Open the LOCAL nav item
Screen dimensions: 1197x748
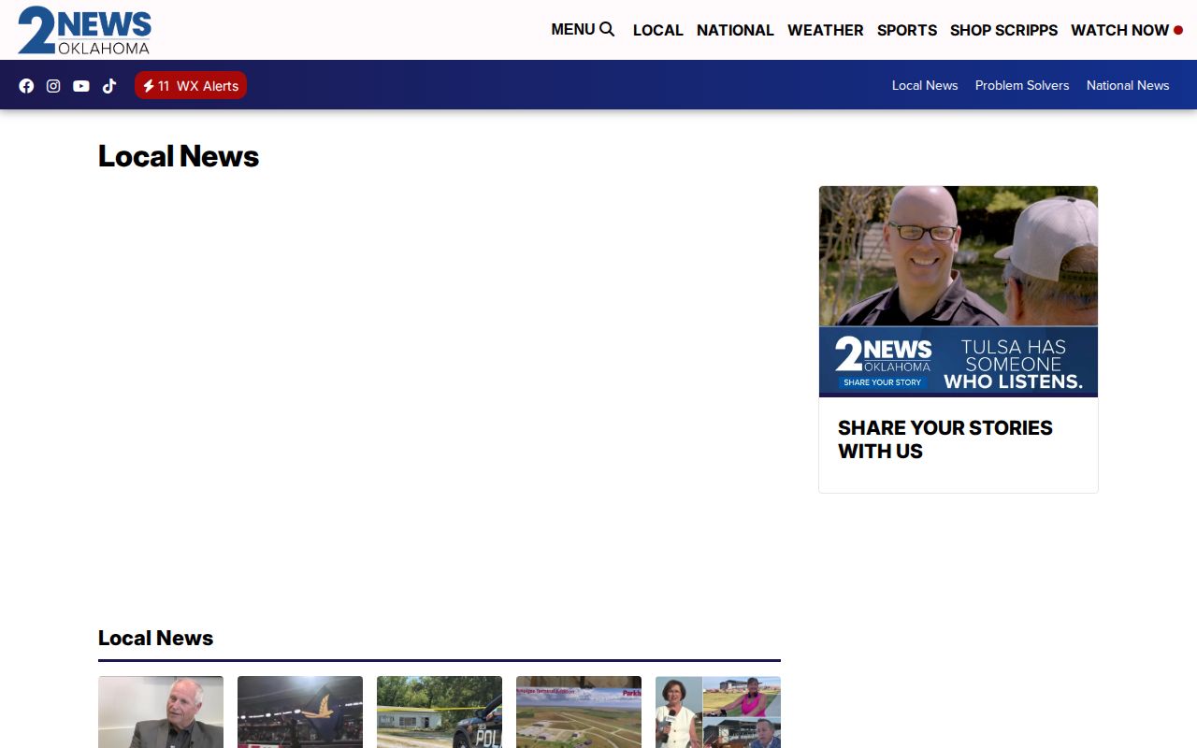pos(657,30)
